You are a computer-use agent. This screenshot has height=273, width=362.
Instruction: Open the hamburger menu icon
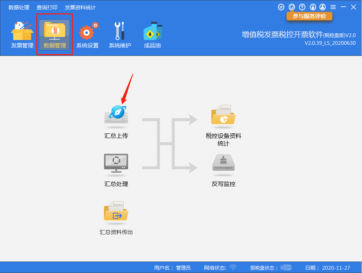click(x=333, y=7)
